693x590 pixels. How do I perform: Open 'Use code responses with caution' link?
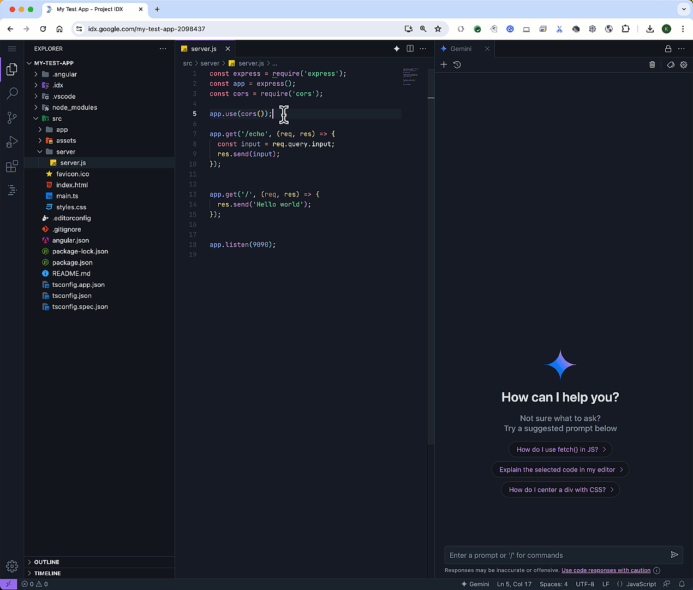click(x=606, y=570)
